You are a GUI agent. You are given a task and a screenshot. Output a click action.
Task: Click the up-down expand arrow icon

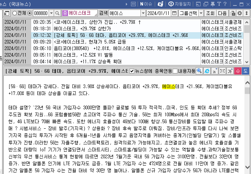pos(247,13)
